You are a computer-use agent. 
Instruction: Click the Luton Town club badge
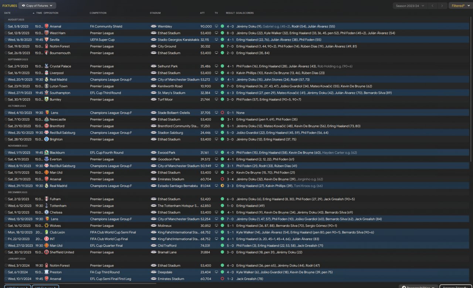pyautogui.click(x=46, y=86)
